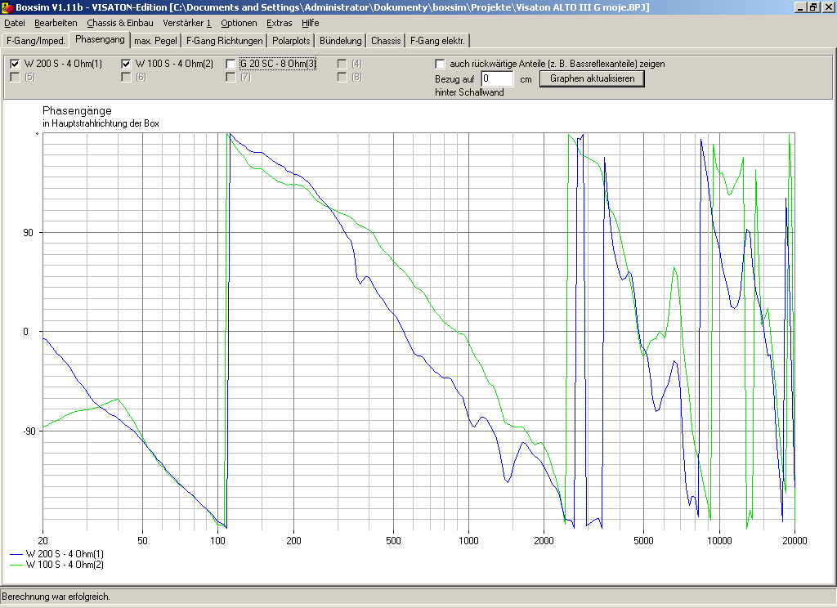Click the -90 phase axis label
Image resolution: width=837 pixels, height=608 pixels.
click(28, 431)
